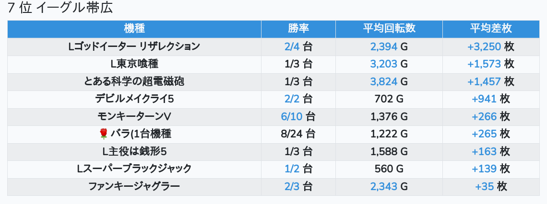Image resolution: width=547 pixels, height=204 pixels.
Task: Click the 平均差枚 column header
Action: 490,29
